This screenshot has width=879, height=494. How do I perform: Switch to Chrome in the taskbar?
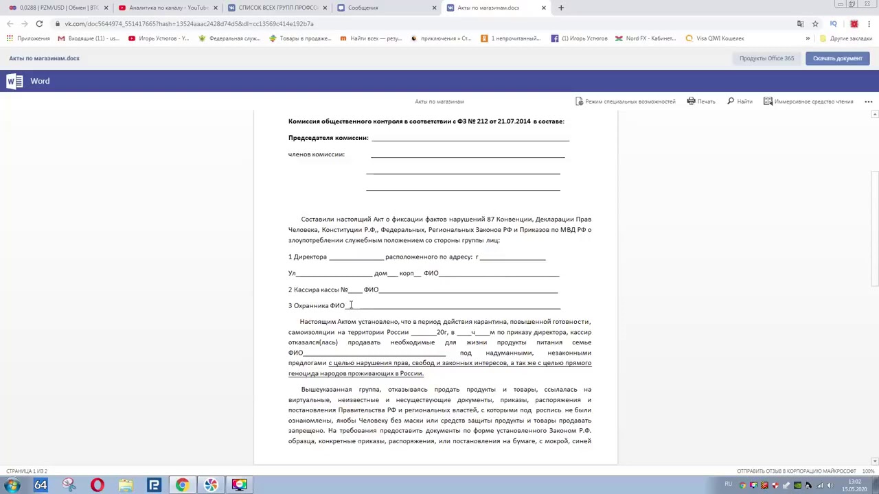coord(182,485)
